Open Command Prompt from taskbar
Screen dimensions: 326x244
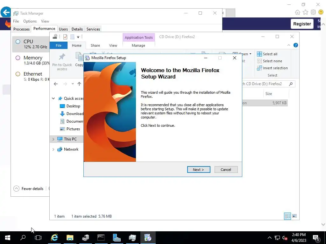click(101, 238)
